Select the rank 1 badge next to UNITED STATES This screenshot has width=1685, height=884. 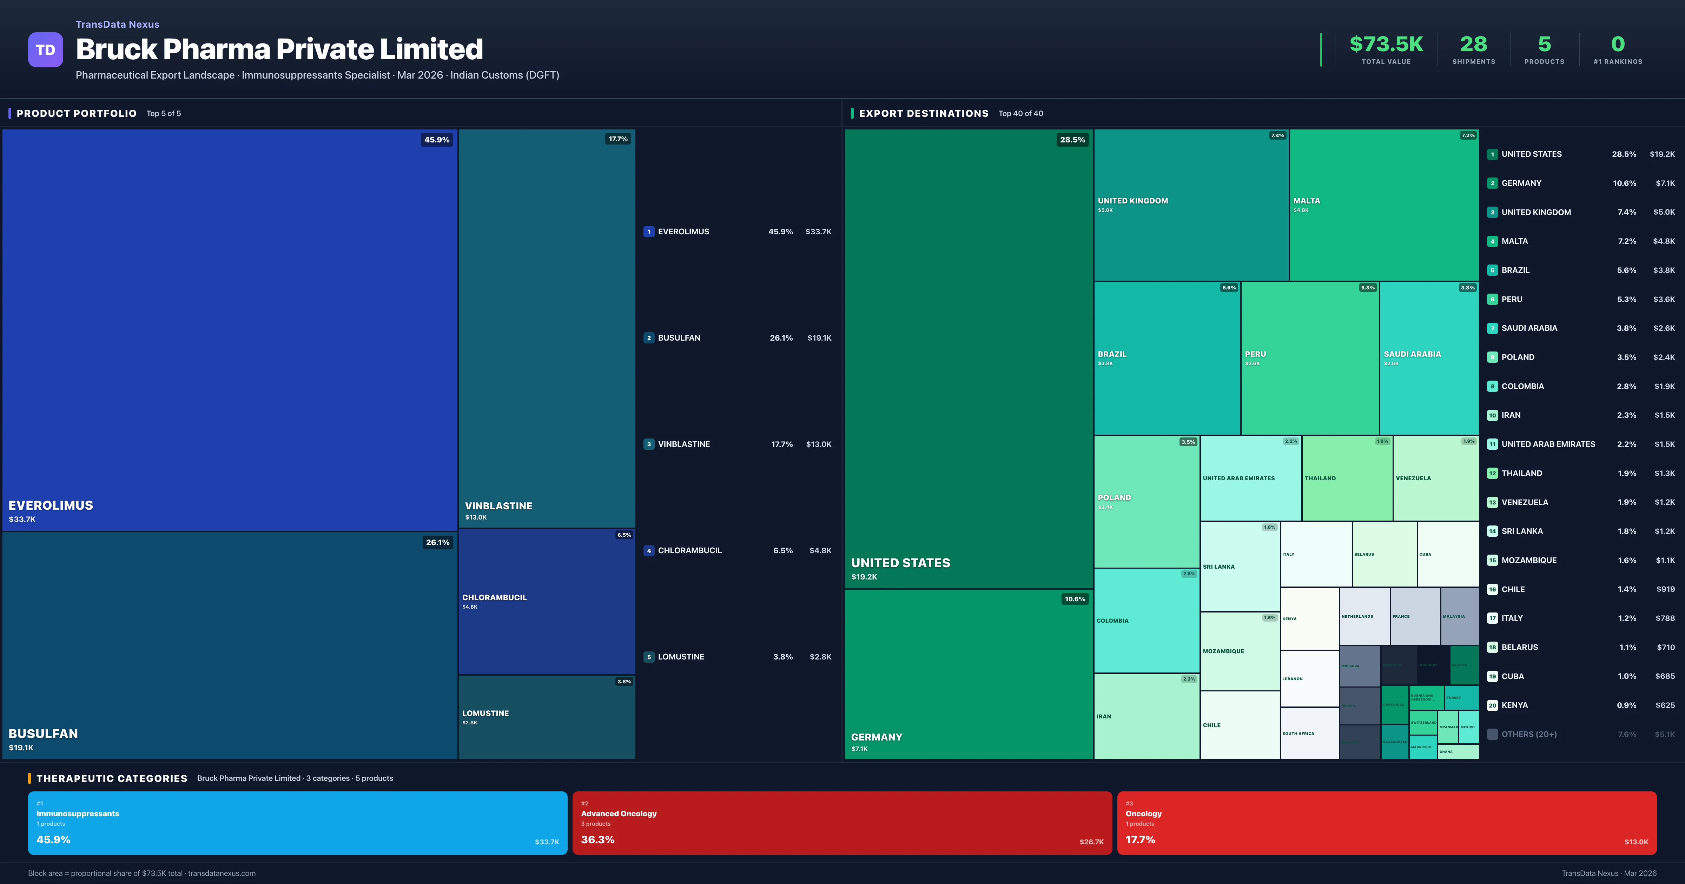pos(1493,154)
